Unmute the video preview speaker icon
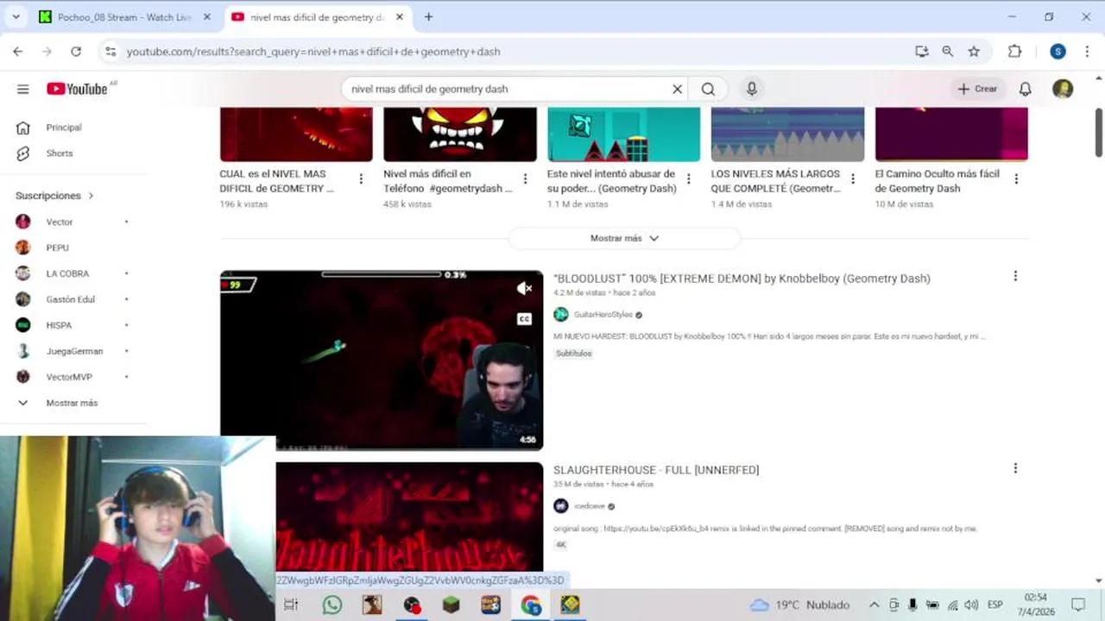 (526, 288)
